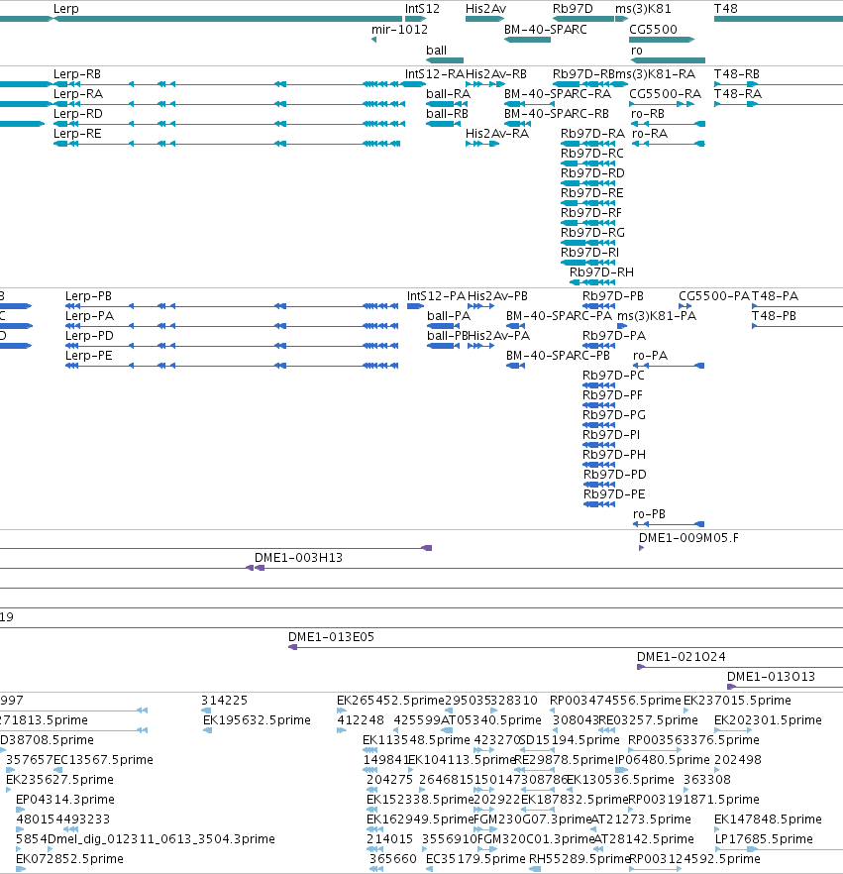Click Rb97D-PI protein label
This screenshot has height=874, width=843.
click(610, 434)
